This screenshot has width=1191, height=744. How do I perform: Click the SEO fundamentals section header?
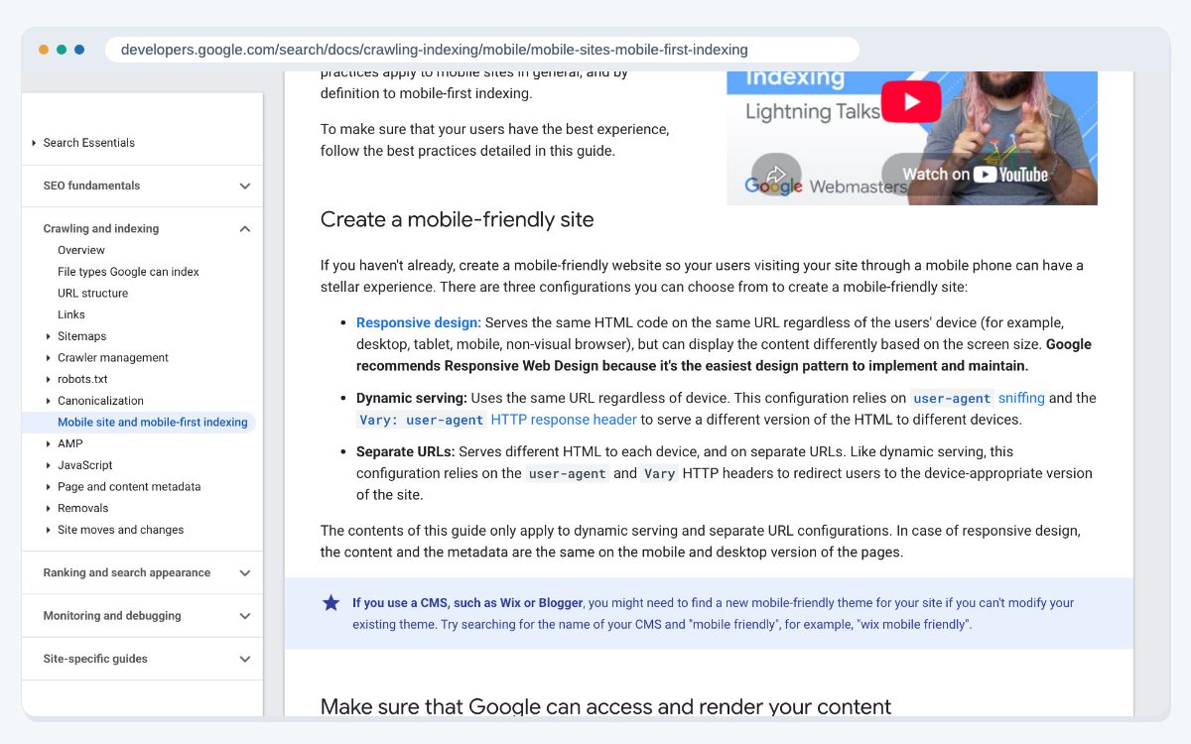[91, 186]
